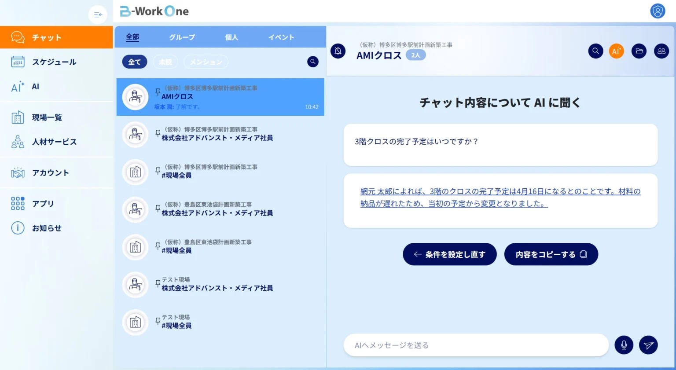View the AMIクロス chat members list
The image size is (676, 370).
661,51
